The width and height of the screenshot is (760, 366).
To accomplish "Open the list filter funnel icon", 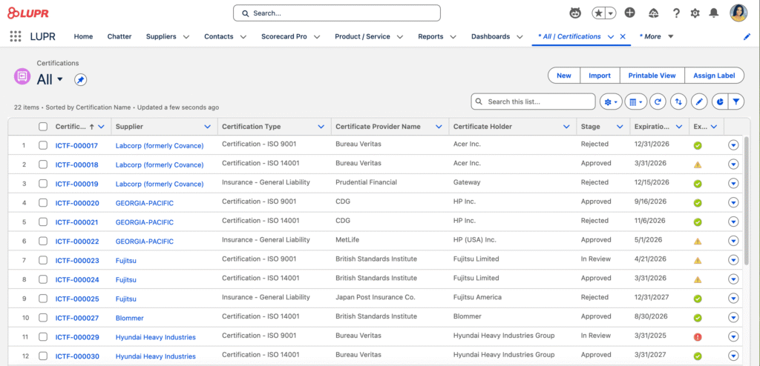I will 736,102.
